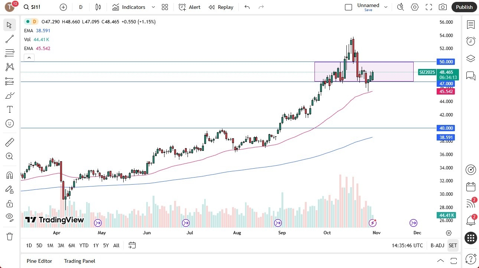Open the Trading Panel tab
Image resolution: width=479 pixels, height=268 pixels.
point(79,261)
